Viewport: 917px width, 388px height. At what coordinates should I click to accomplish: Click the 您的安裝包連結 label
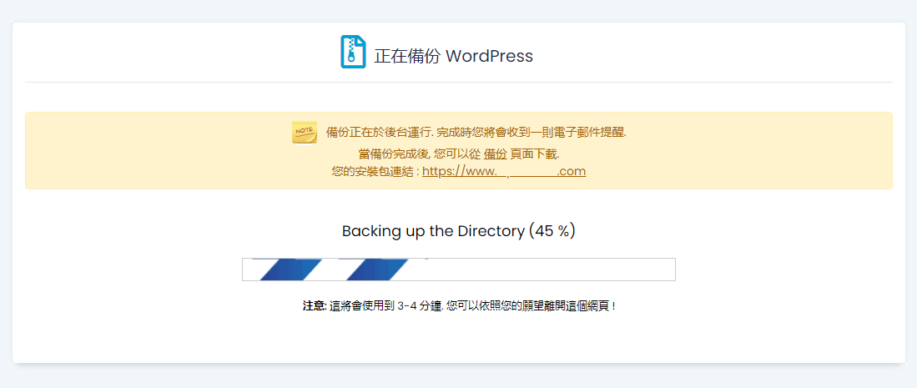(x=374, y=172)
